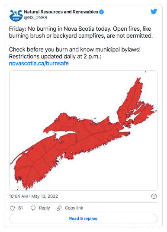Open the @NS_DNRR handle

pyautogui.click(x=35, y=17)
